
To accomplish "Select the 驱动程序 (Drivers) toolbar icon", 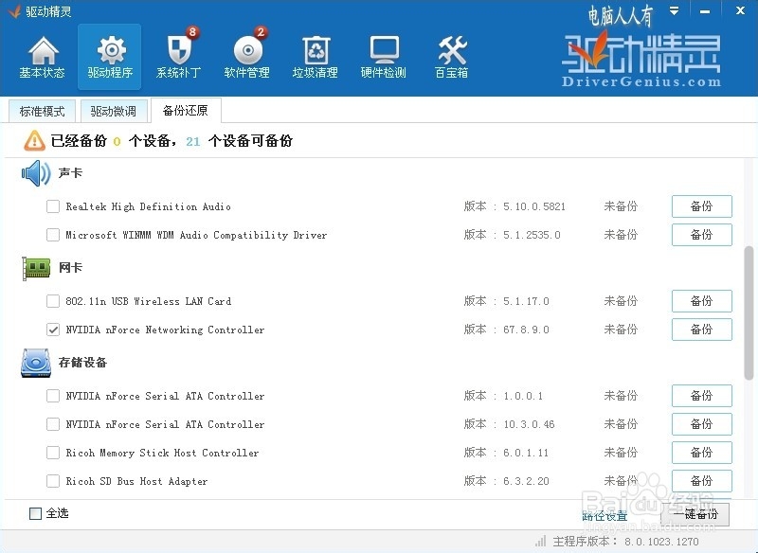I will point(111,55).
